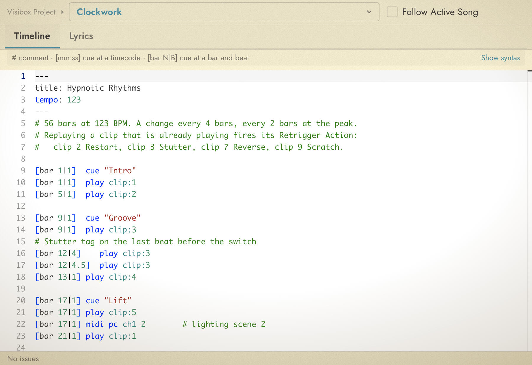The image size is (532, 365).
Task: Click the breadcrumb arrow after Visibox Project
Action: (62, 12)
